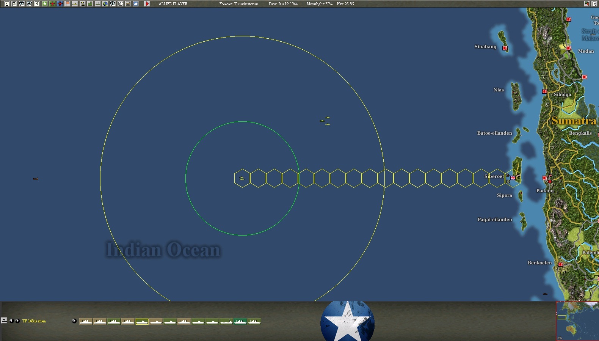Click the Japanese flag base at Medan
This screenshot has width=599, height=341.
569,48
